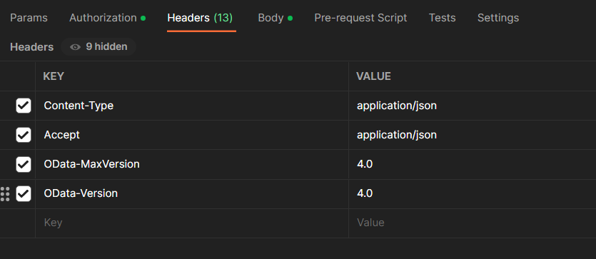This screenshot has height=259, width=596.
Task: Click the empty Value input field
Action: tap(472, 223)
